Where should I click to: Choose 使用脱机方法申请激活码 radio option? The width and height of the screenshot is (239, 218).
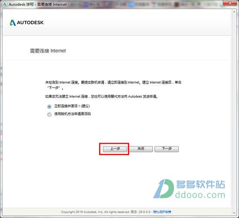tap(49, 114)
